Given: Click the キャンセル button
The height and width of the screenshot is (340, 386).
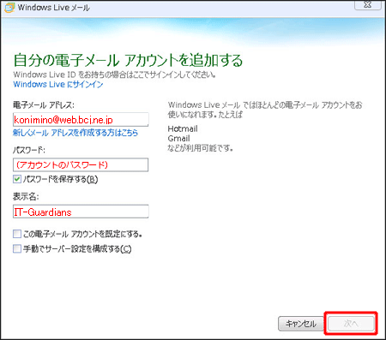Looking at the screenshot, I should [301, 324].
